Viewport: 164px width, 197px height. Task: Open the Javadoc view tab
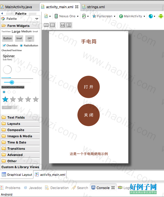[33, 188]
